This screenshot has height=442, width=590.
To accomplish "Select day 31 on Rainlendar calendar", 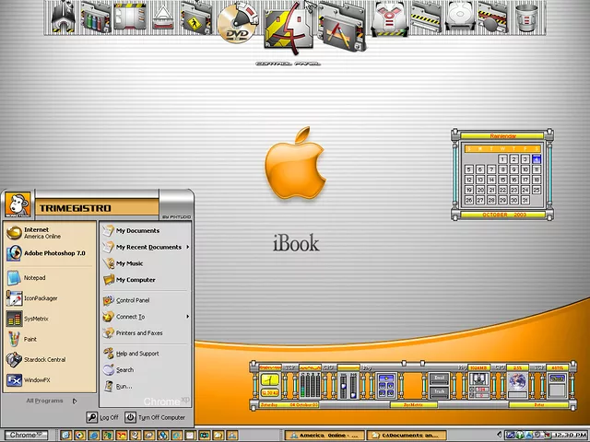I will pos(525,201).
